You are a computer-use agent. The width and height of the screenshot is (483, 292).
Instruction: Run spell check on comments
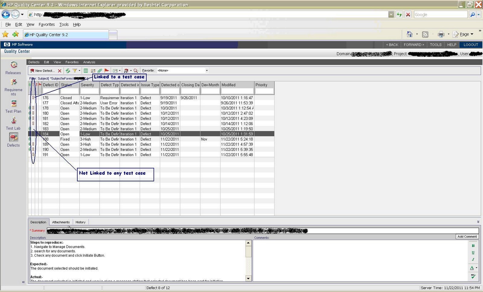473,276
